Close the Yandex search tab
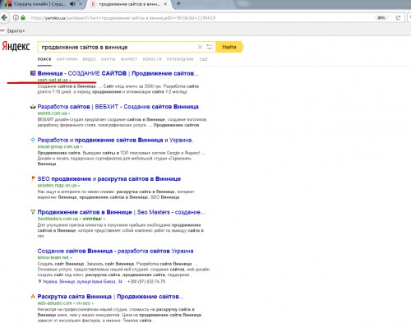Screen dimensions: 411x328 point(165,4)
